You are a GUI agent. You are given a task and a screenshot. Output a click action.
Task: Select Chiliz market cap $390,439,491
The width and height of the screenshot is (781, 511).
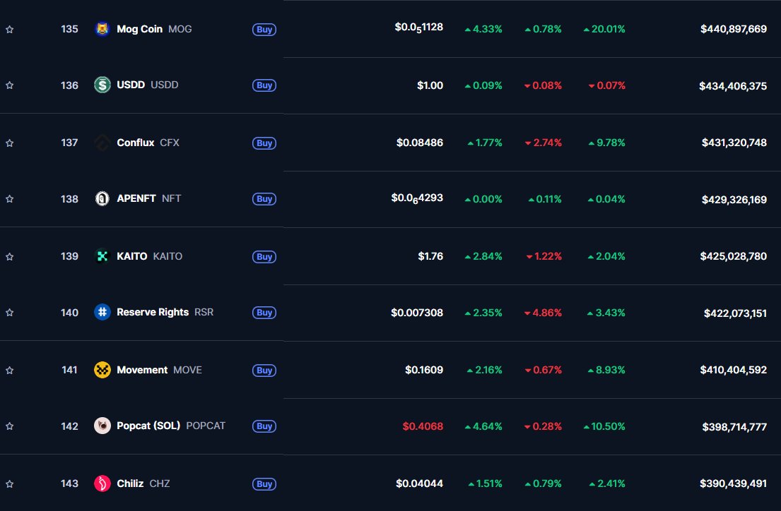733,483
